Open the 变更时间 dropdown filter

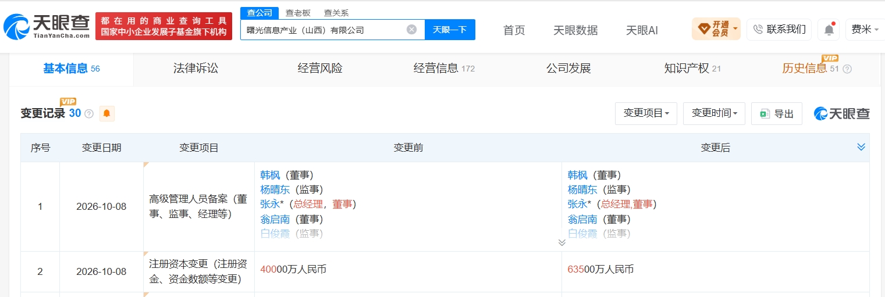click(714, 113)
